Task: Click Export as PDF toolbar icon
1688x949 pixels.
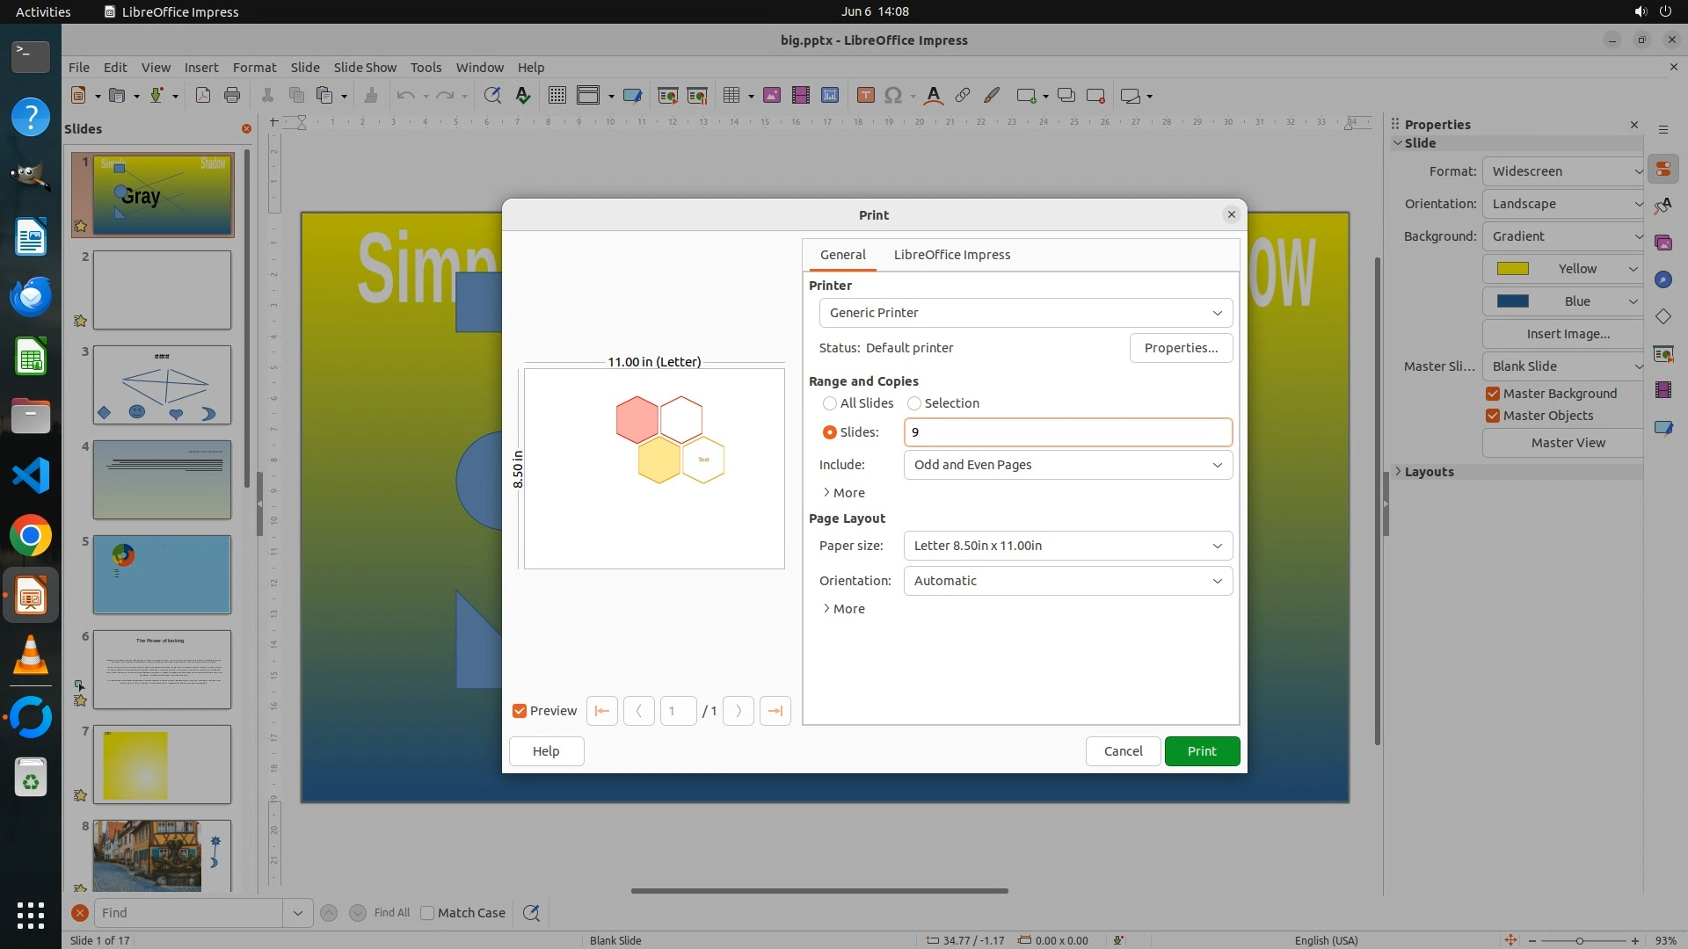Action: [203, 96]
